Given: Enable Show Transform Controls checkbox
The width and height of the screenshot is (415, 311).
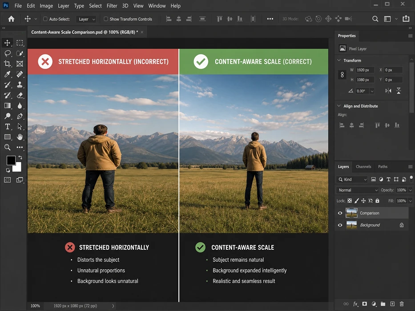Looking at the screenshot, I should coord(106,19).
